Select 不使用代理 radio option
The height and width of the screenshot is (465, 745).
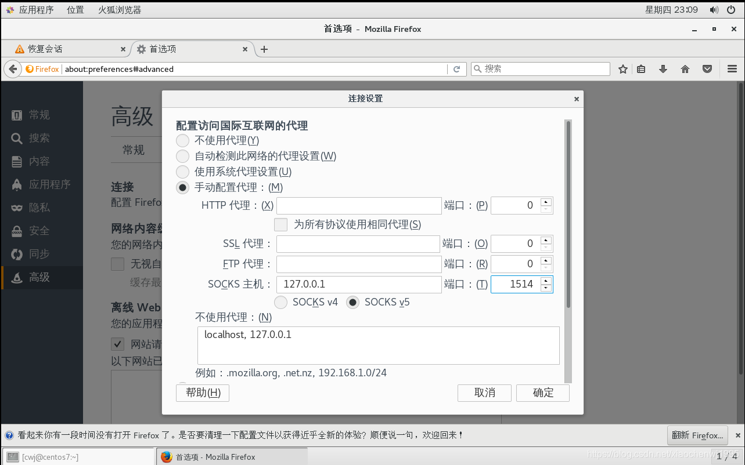(x=182, y=140)
